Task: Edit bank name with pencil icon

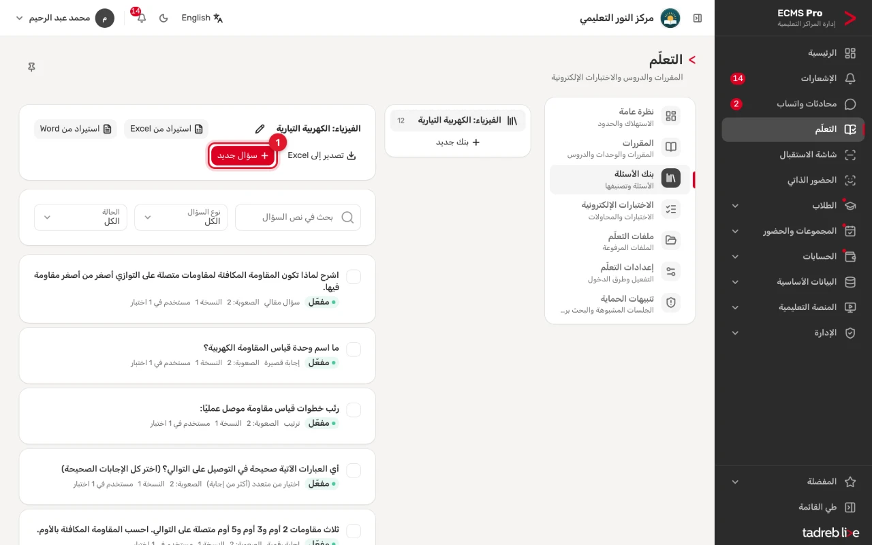Action: [x=260, y=129]
